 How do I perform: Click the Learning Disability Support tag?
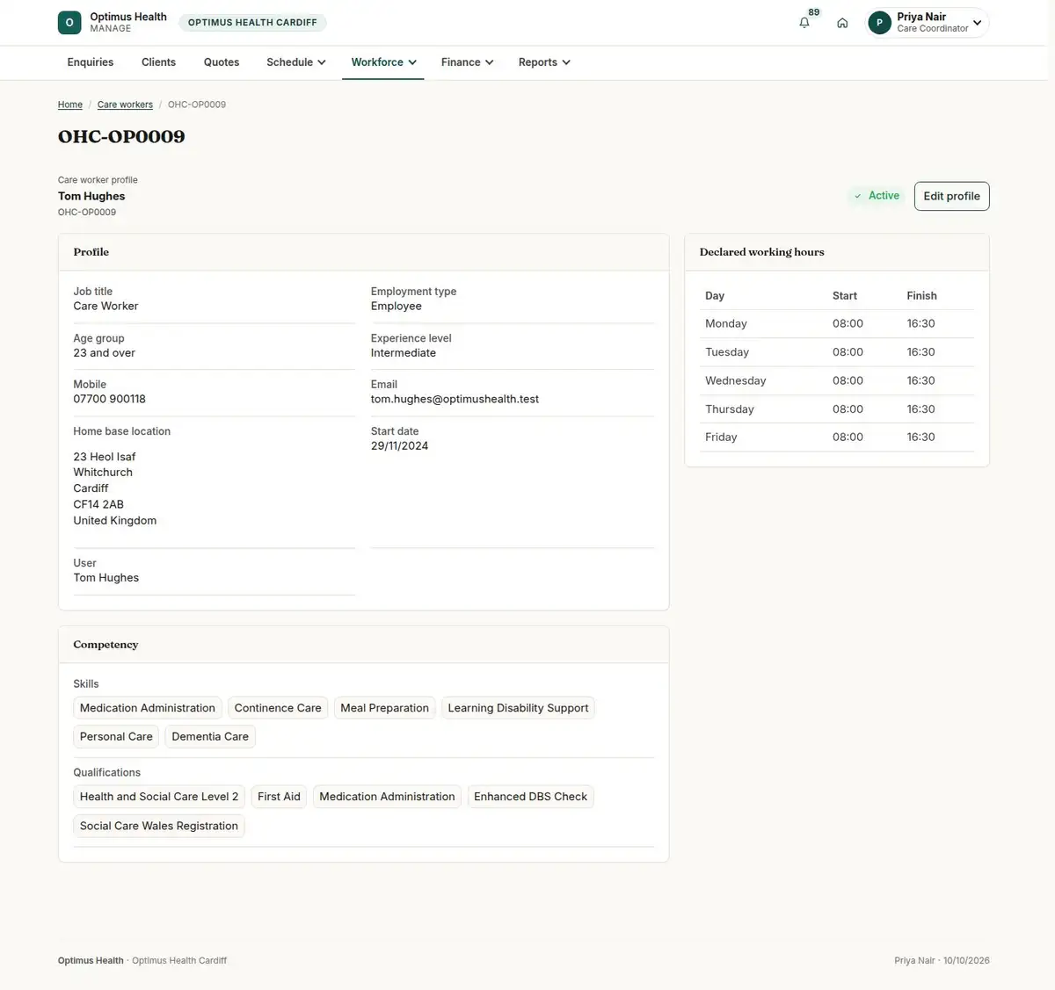[518, 708]
